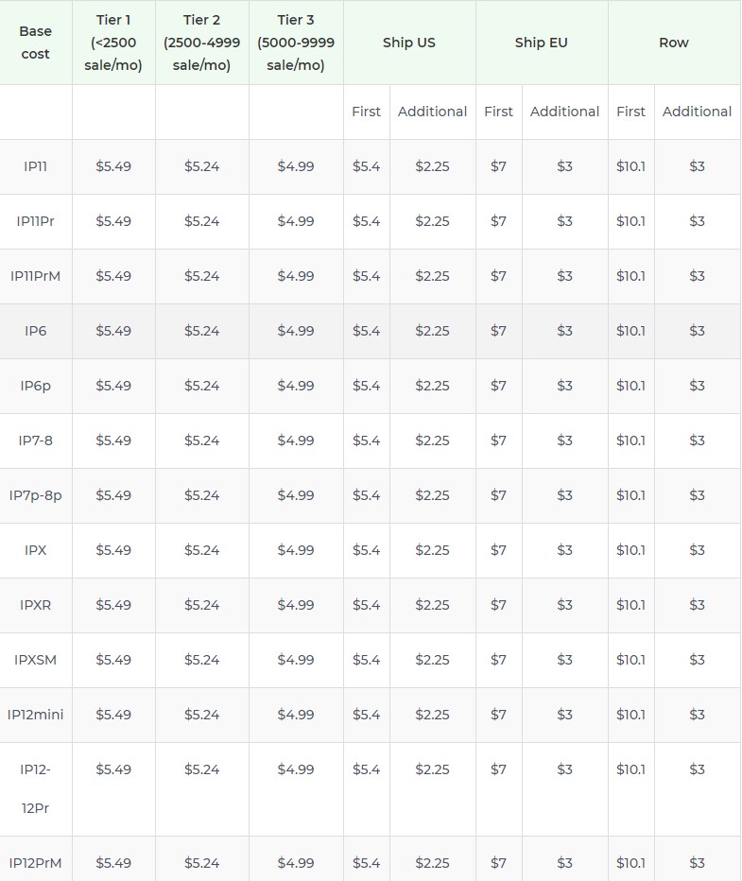742x881 pixels.
Task: Select the $5.49 Tier 1 price for IP6
Action: pyautogui.click(x=113, y=331)
